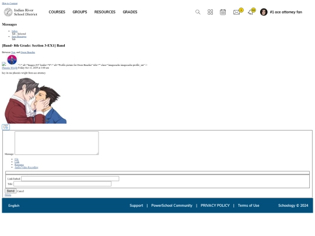Screen dimensions: 315x236
Task: Click the '[Band- 8th Grade: Section 3-EX1] Band' heading
Action: click(x=33, y=45)
